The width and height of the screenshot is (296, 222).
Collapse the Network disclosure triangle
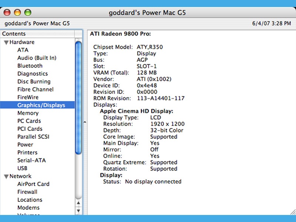(6, 176)
